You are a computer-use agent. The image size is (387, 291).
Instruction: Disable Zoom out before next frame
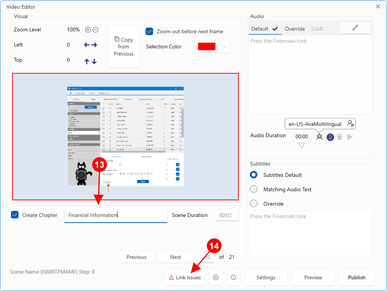click(149, 31)
